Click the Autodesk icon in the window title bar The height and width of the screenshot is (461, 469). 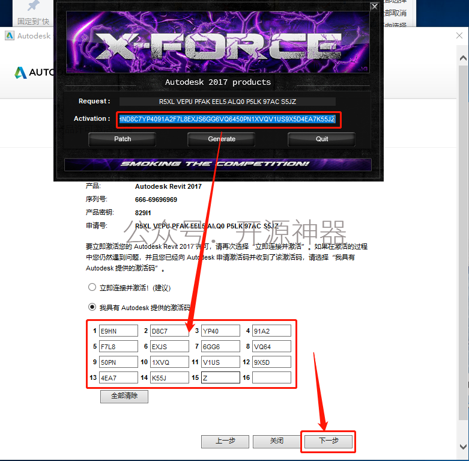pyautogui.click(x=10, y=35)
